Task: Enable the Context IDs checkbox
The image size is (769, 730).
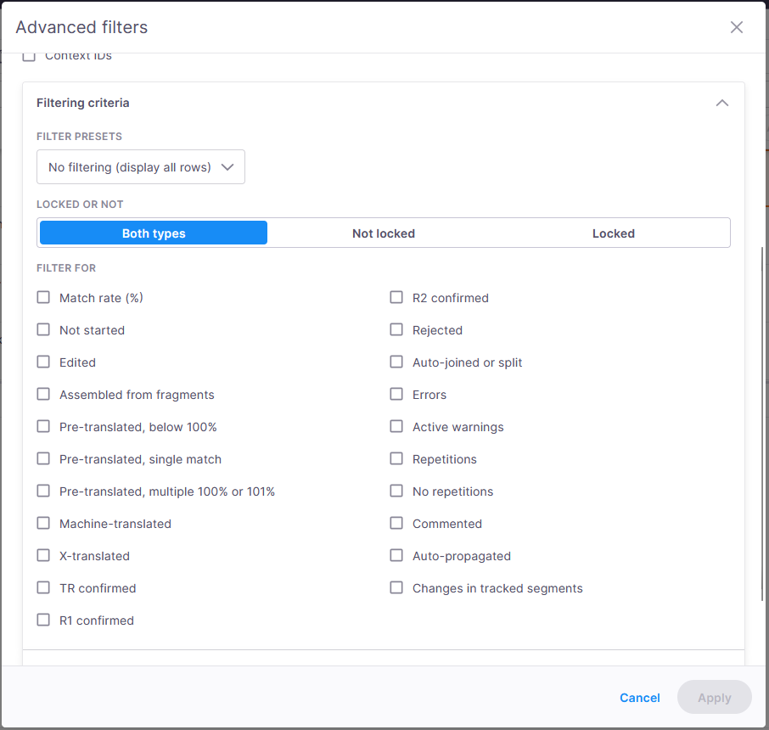Action: (x=29, y=54)
